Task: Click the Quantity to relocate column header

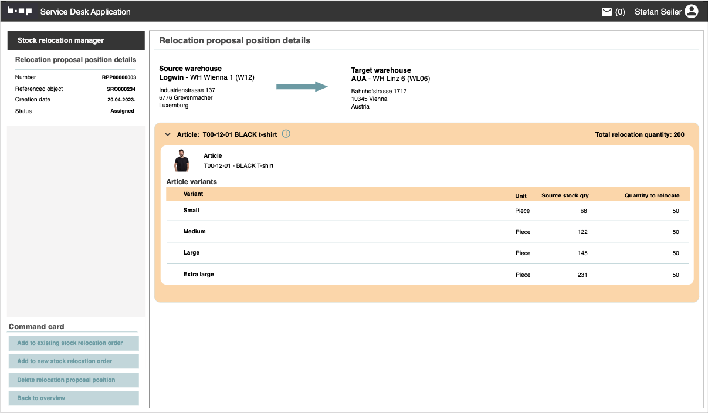Action: click(652, 195)
